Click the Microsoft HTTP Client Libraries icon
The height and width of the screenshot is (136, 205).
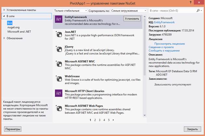click(59, 93)
